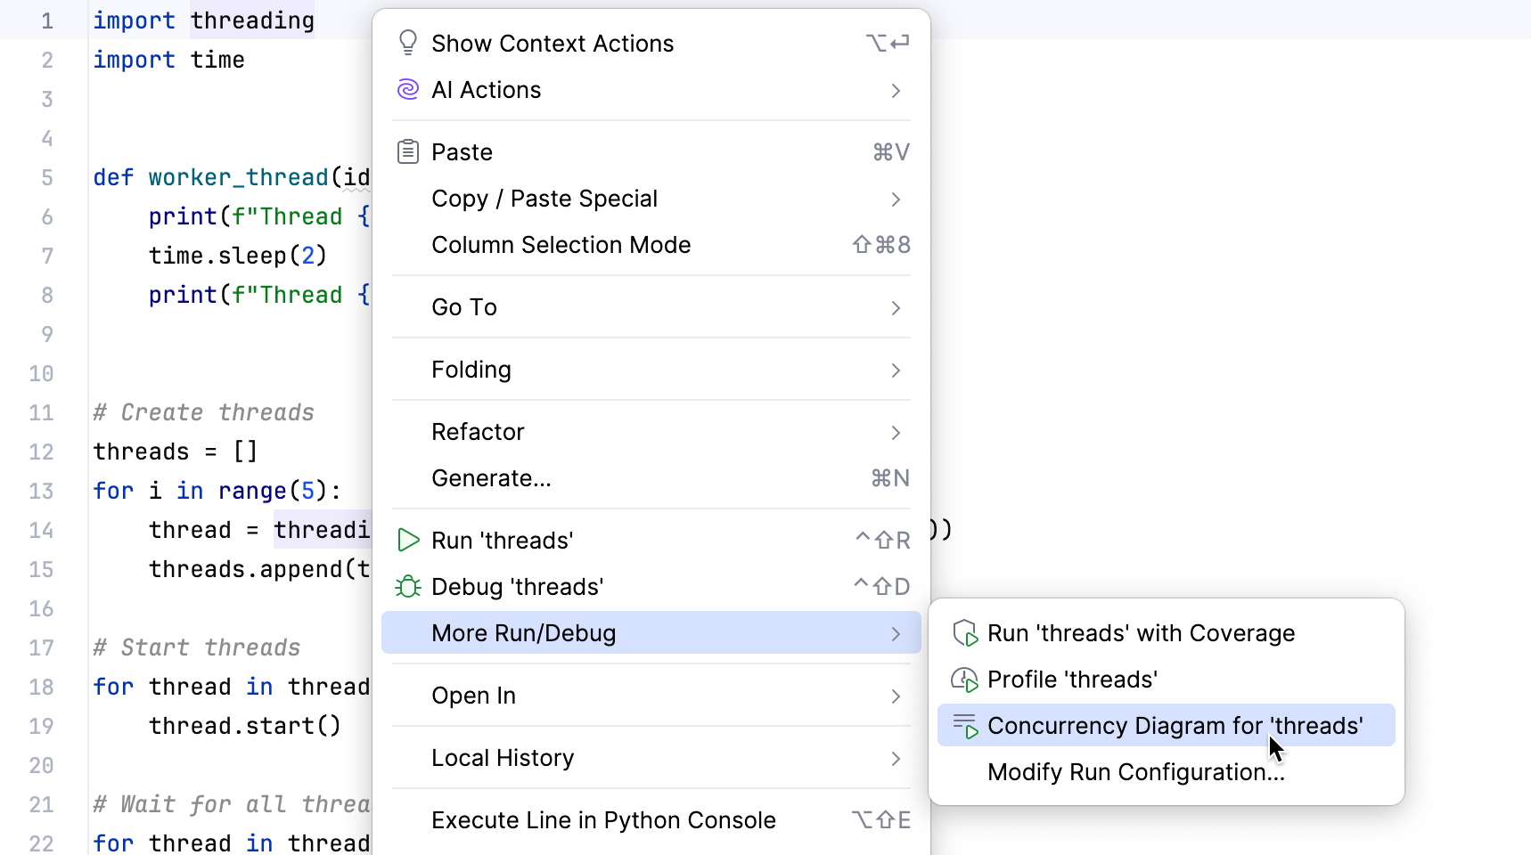Click the green Run triangle beside Run 'threads'
The height and width of the screenshot is (855, 1531).
click(x=408, y=540)
